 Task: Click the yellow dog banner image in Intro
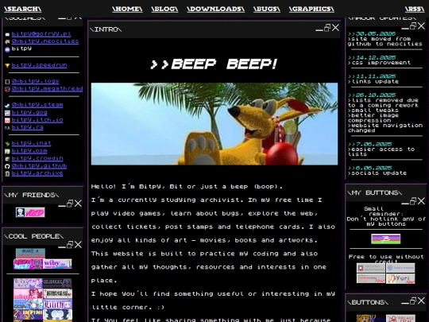(214, 124)
